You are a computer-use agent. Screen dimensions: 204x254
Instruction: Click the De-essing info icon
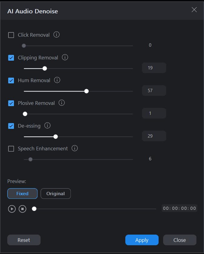[48, 125]
